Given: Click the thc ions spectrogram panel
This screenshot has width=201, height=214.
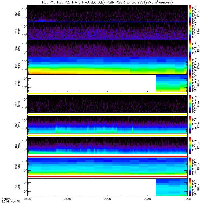Looking at the screenshot, I should (107, 146).
